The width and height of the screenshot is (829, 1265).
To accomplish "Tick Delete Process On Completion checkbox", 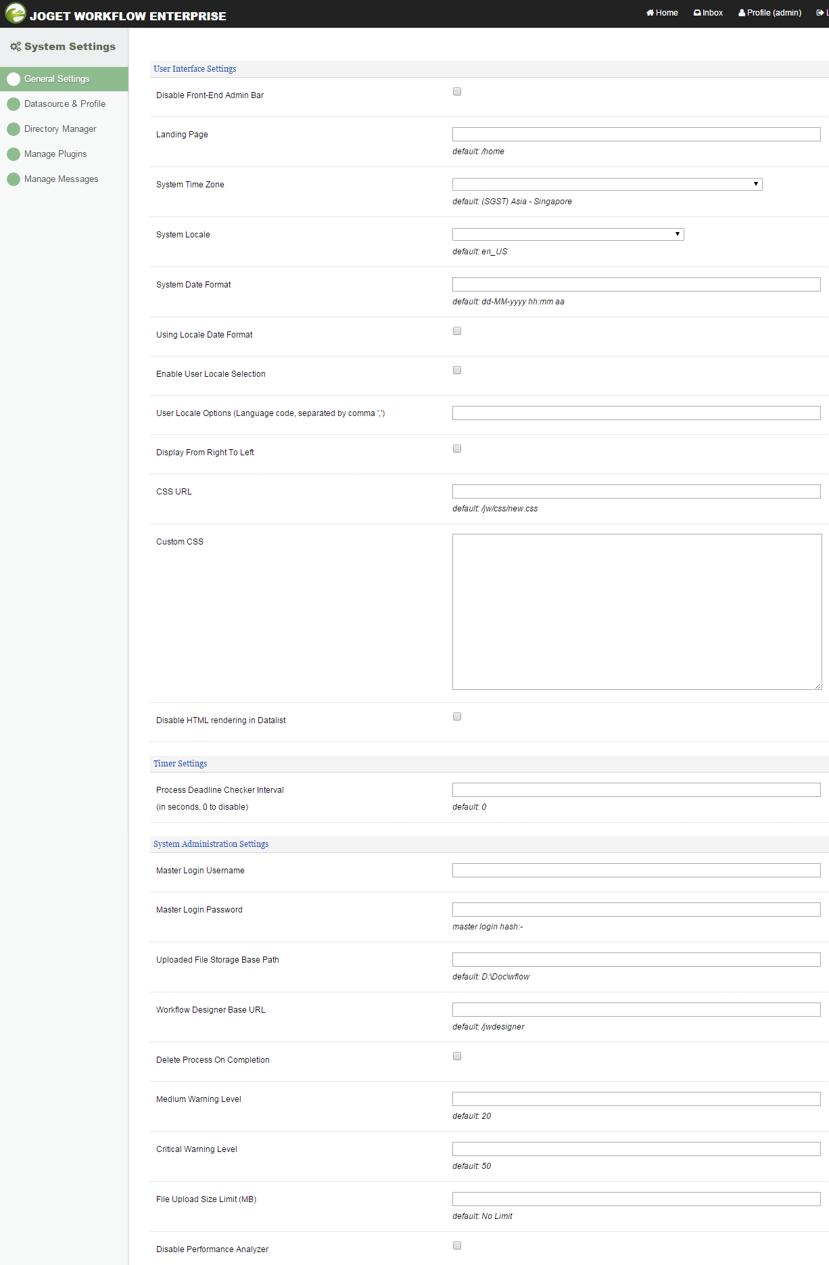I will pyautogui.click(x=457, y=1057).
